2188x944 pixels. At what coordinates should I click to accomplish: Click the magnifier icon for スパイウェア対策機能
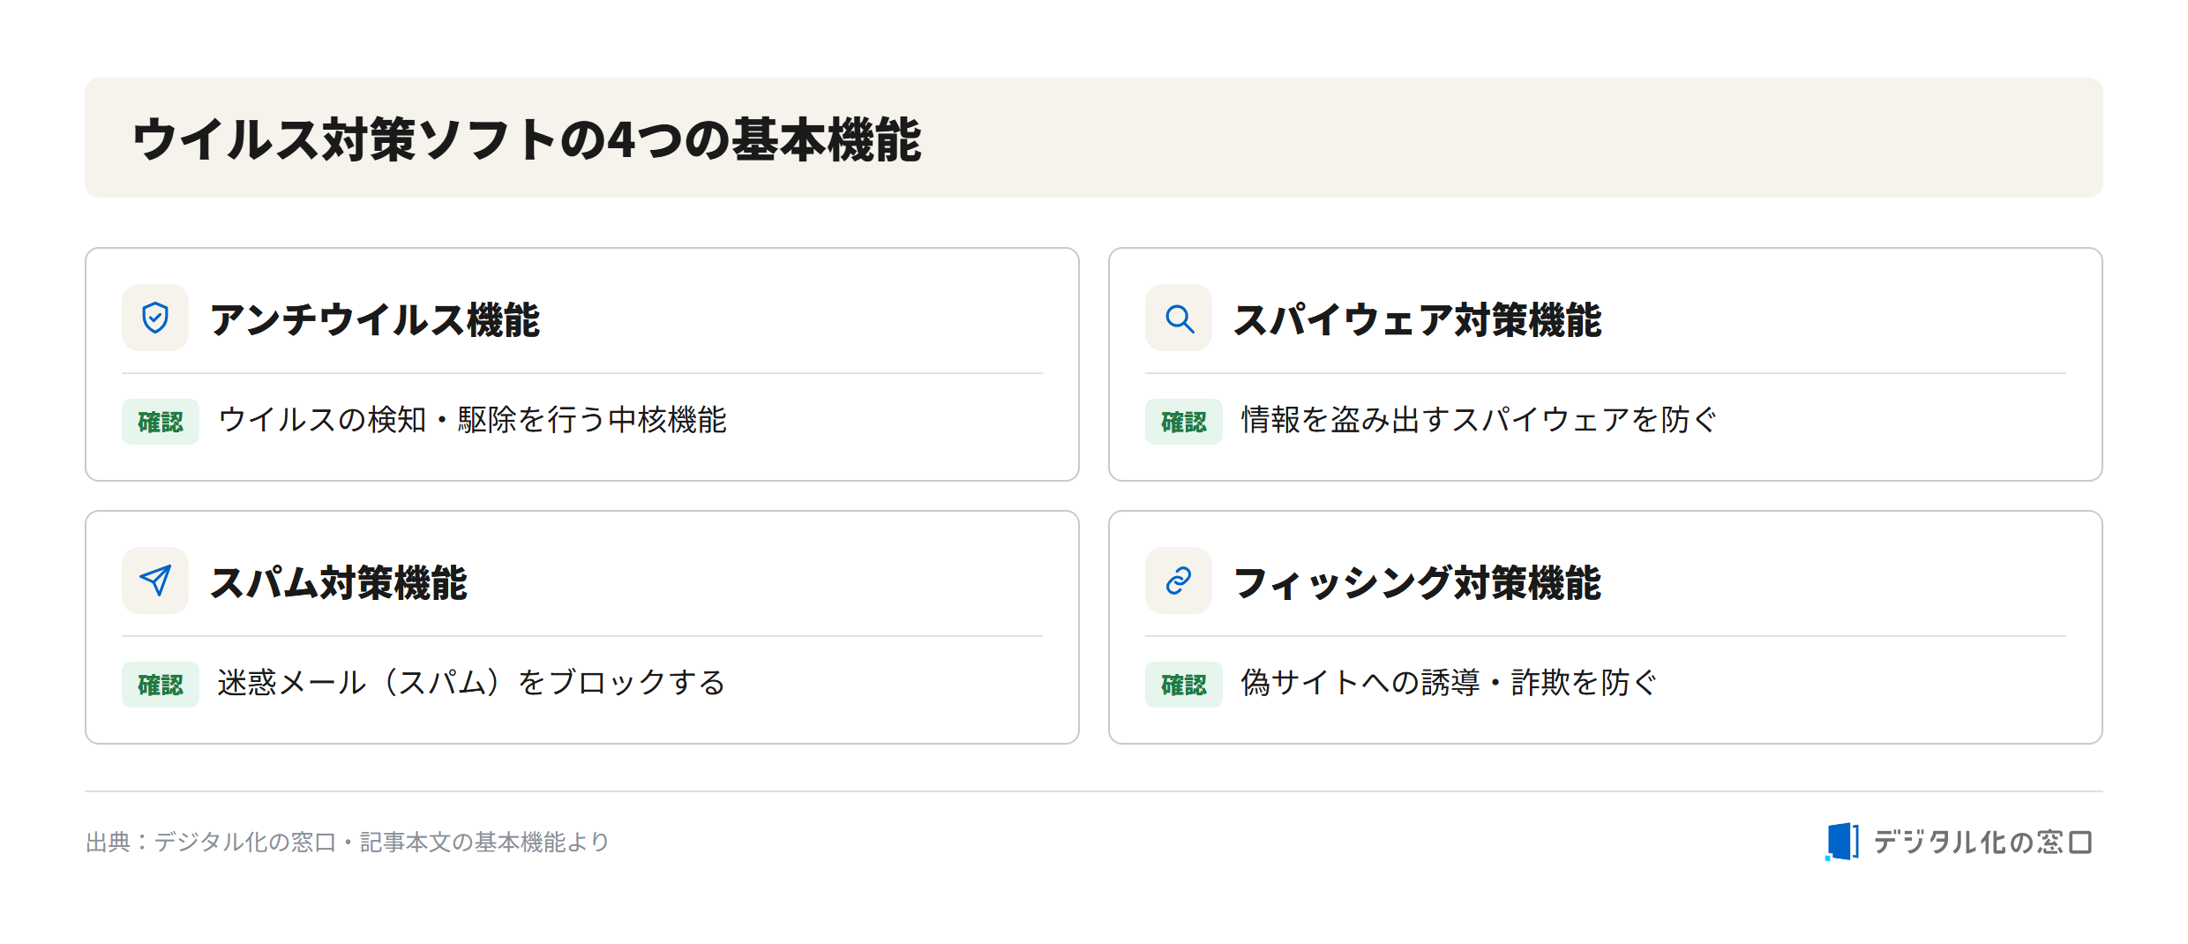pos(1179,318)
